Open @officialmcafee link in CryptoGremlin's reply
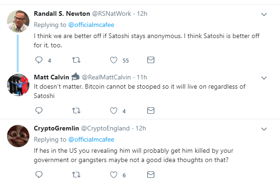 [91, 139]
